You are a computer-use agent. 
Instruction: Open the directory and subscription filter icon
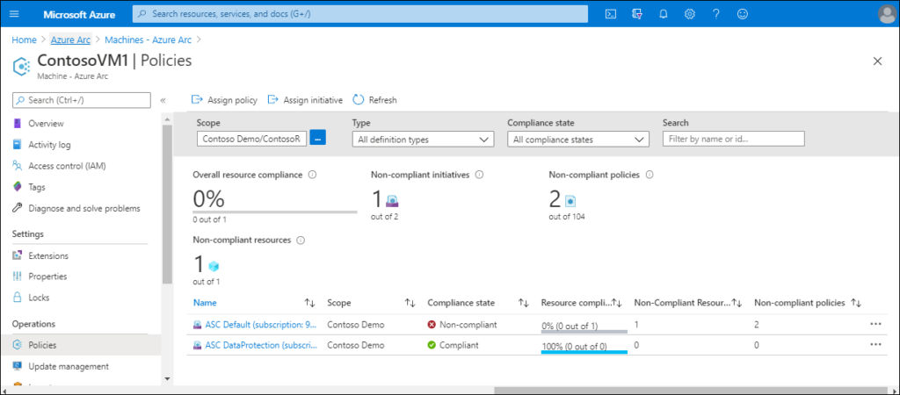(x=638, y=14)
